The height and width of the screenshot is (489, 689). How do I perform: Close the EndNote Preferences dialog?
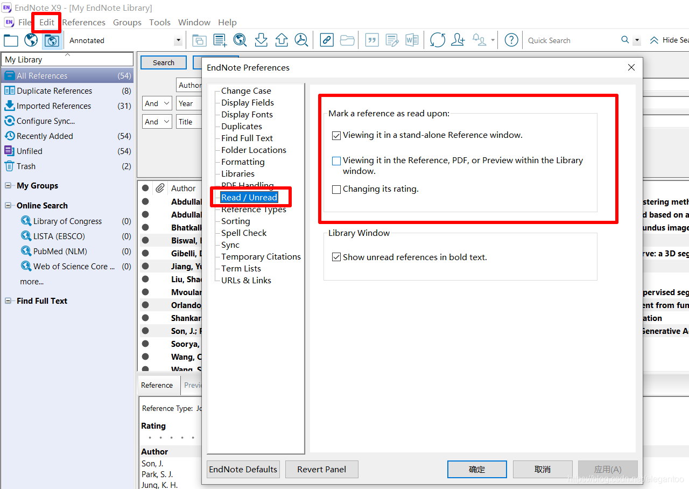(631, 67)
